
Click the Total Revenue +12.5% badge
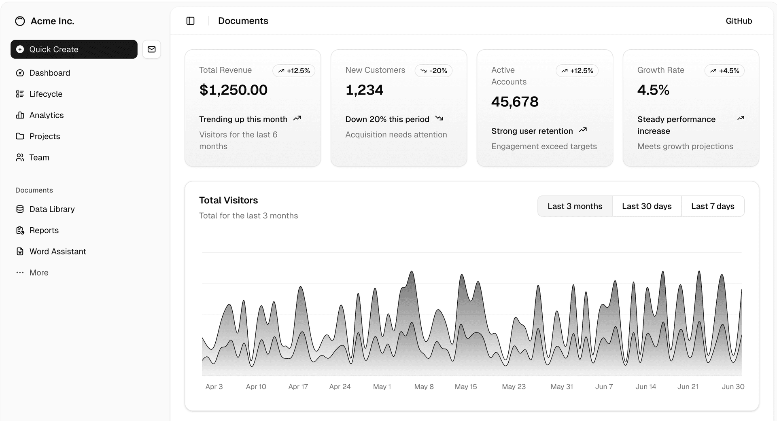coord(294,71)
